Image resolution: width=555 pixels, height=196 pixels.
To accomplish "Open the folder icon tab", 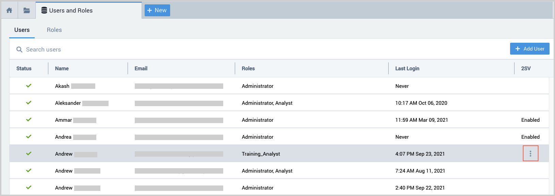I will pos(27,11).
